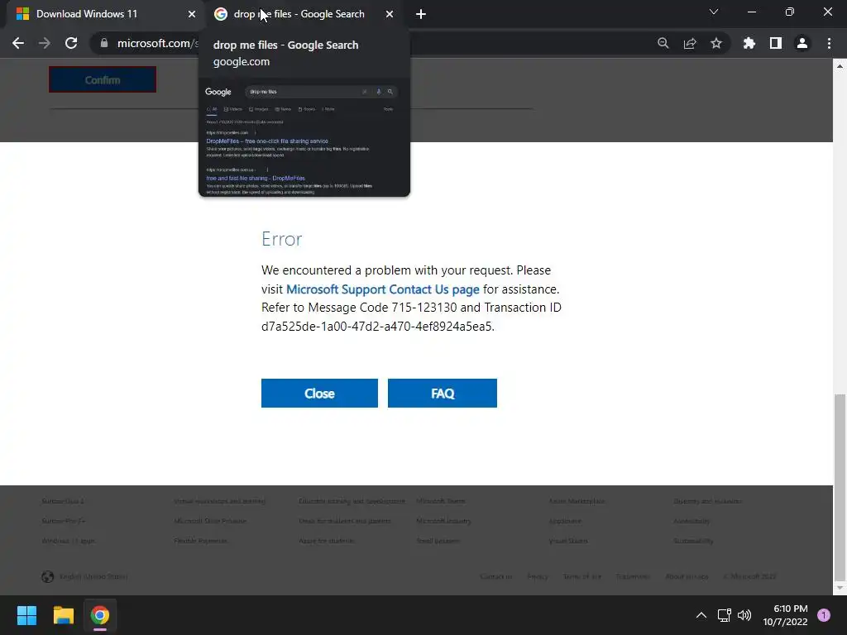Bookmark this tab with star icon
Viewport: 847px width, 635px height.
pyautogui.click(x=716, y=43)
